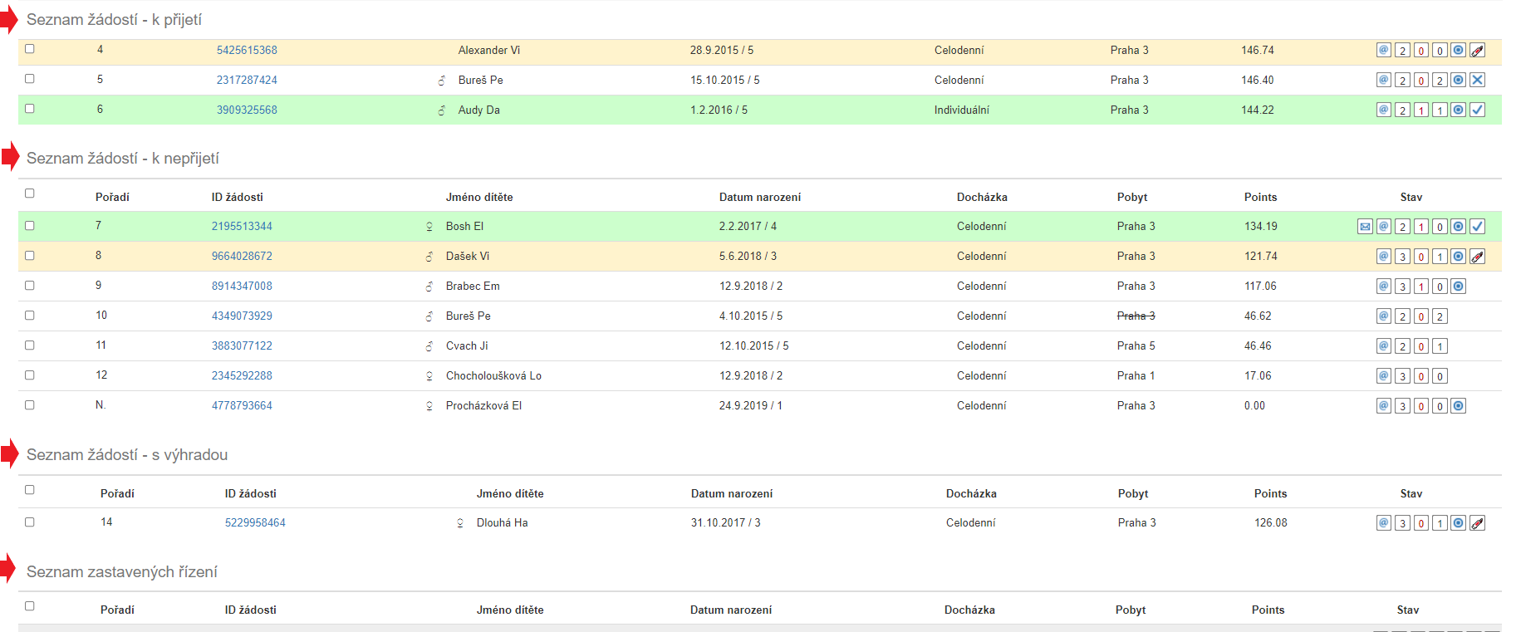Tick the checkbox for Dlouhá Ha row

pos(30,522)
